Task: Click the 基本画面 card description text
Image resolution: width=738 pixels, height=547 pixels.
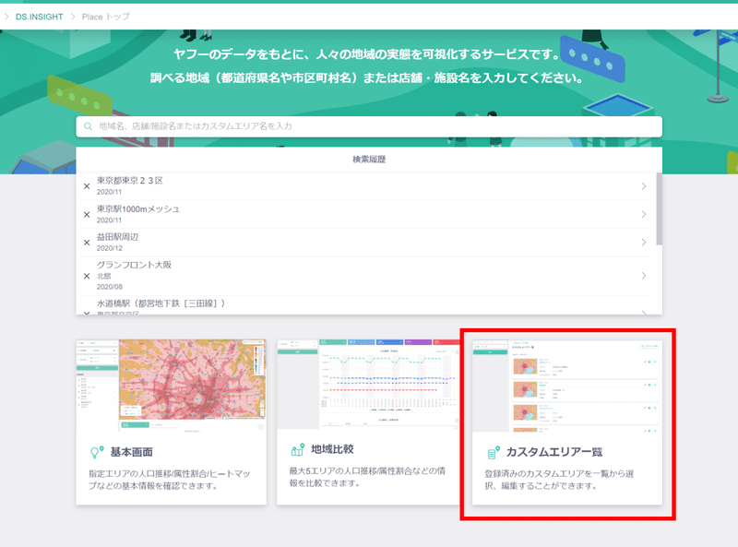Action: click(170, 480)
